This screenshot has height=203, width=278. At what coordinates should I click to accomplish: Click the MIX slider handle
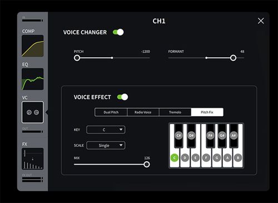[147, 164]
